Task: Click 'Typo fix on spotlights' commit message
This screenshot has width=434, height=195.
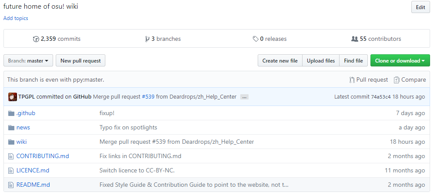Action: [128, 128]
